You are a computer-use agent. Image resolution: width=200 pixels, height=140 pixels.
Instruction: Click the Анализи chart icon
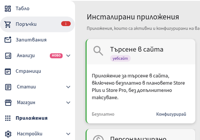click(x=8, y=56)
